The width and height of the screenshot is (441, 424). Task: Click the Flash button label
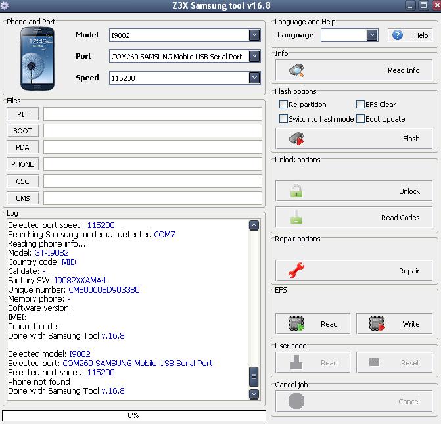click(x=411, y=139)
